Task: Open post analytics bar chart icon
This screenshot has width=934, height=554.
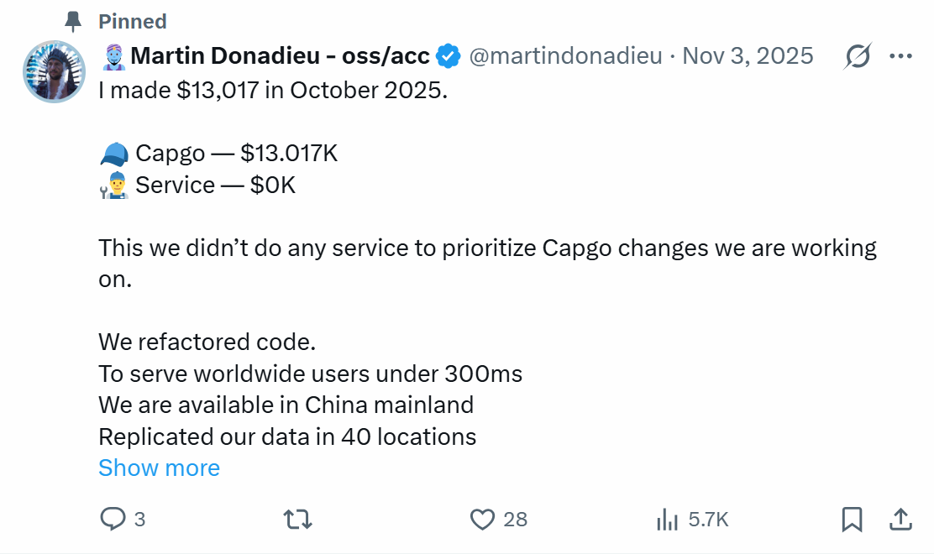Action: tap(666, 520)
